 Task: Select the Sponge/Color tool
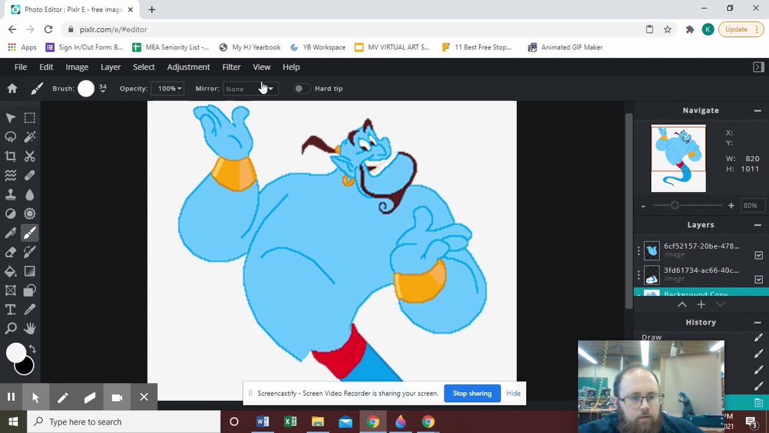29,214
